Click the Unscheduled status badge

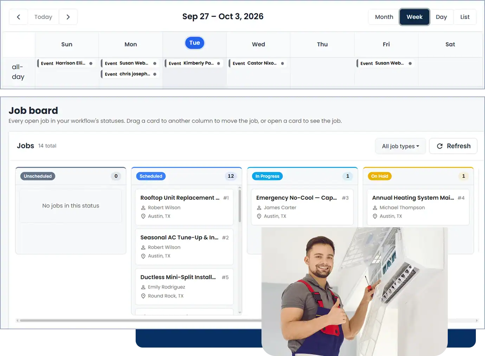pos(38,176)
